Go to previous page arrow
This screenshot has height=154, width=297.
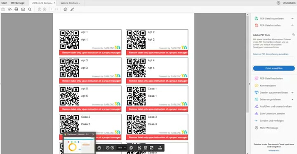click(x=40, y=9)
